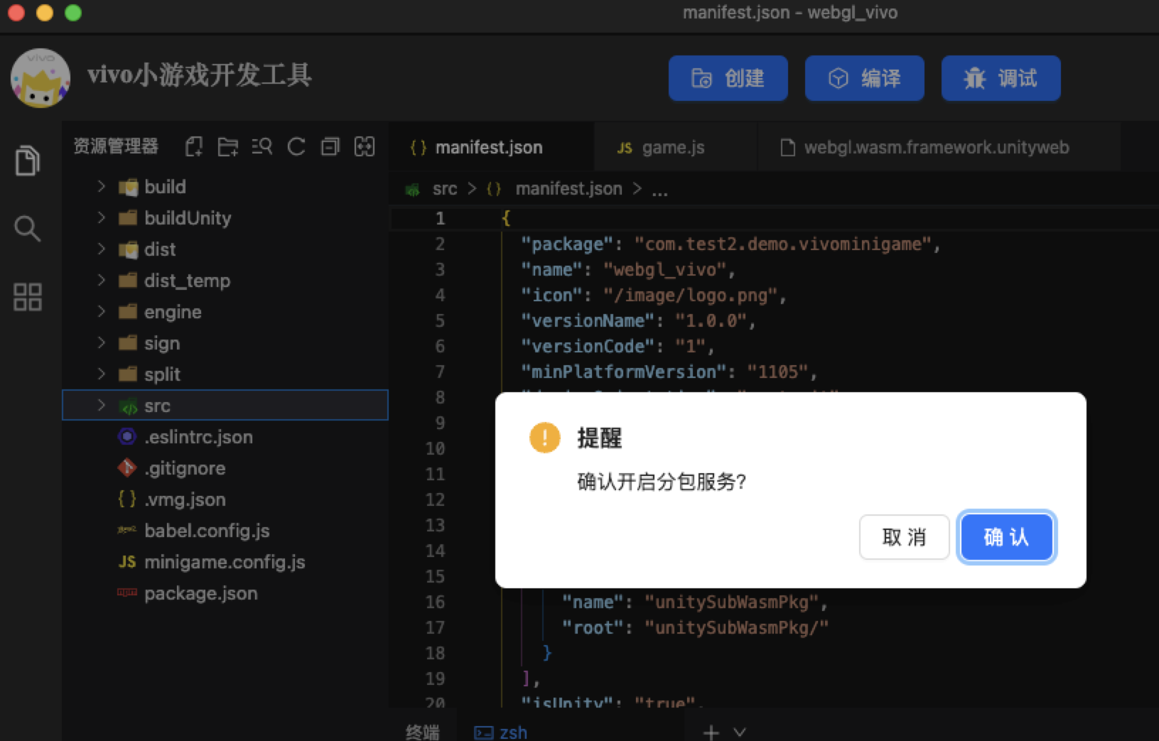Expand the split folder chevron

pyautogui.click(x=101, y=374)
